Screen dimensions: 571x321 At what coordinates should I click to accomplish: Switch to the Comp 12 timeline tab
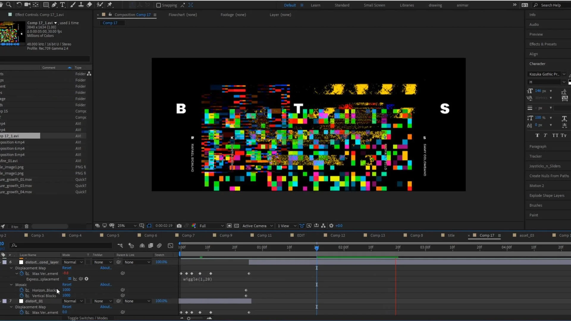point(338,235)
